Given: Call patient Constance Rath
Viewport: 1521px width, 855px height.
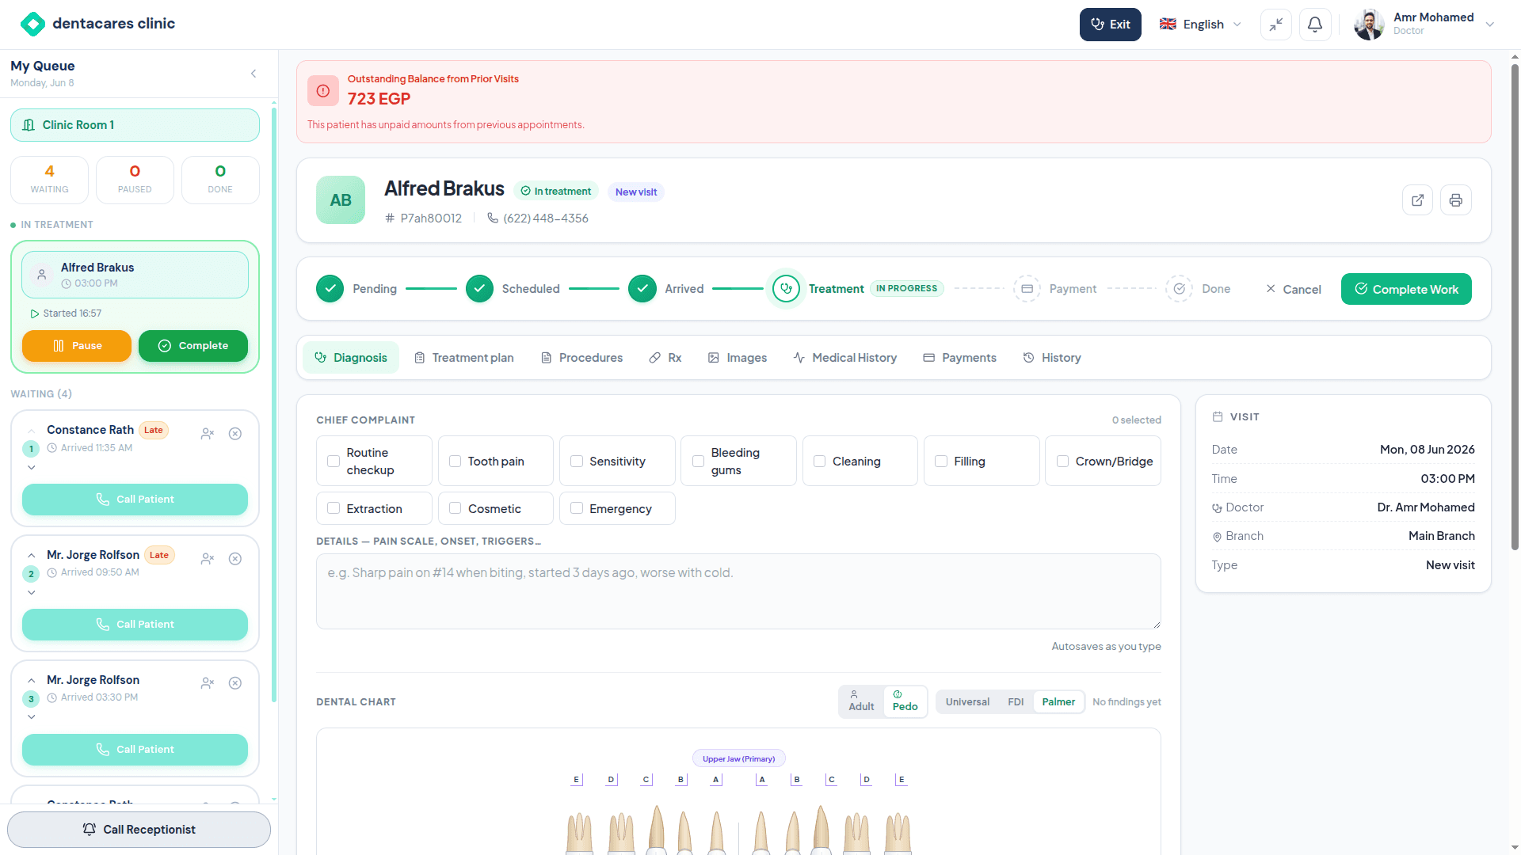Looking at the screenshot, I should (135, 500).
